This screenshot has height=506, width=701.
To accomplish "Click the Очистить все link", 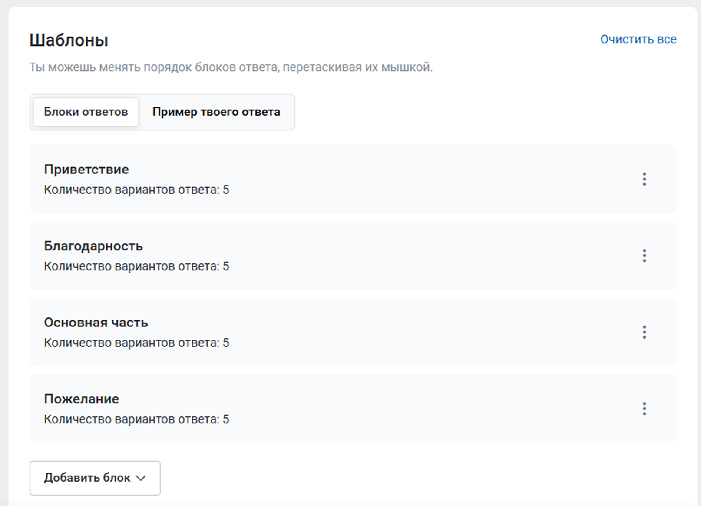I will [x=638, y=40].
